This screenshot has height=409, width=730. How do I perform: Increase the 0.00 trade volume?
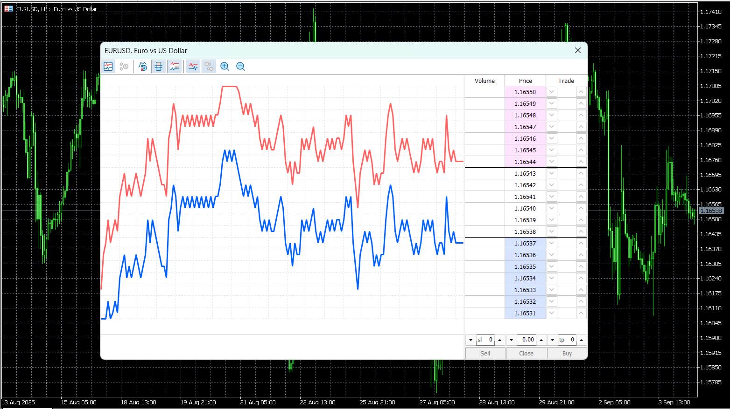(541, 340)
